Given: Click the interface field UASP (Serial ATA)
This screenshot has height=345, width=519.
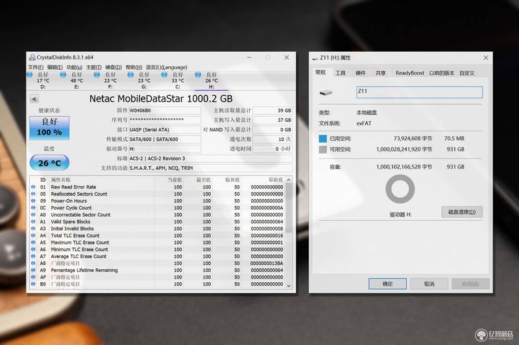Looking at the screenshot, I should (x=165, y=129).
